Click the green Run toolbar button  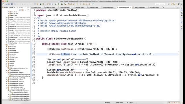coord(58,4)
